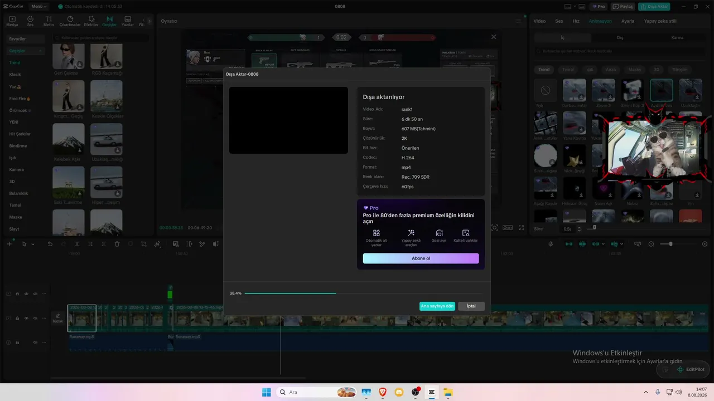Select the Karma animation sub-tab
Viewport: 714px width, 401px height.
[677, 38]
